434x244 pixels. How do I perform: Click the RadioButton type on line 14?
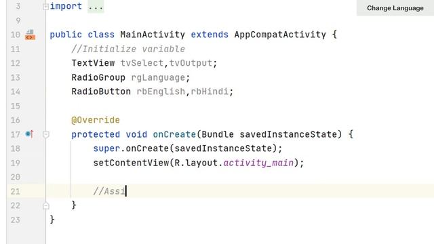click(x=101, y=91)
